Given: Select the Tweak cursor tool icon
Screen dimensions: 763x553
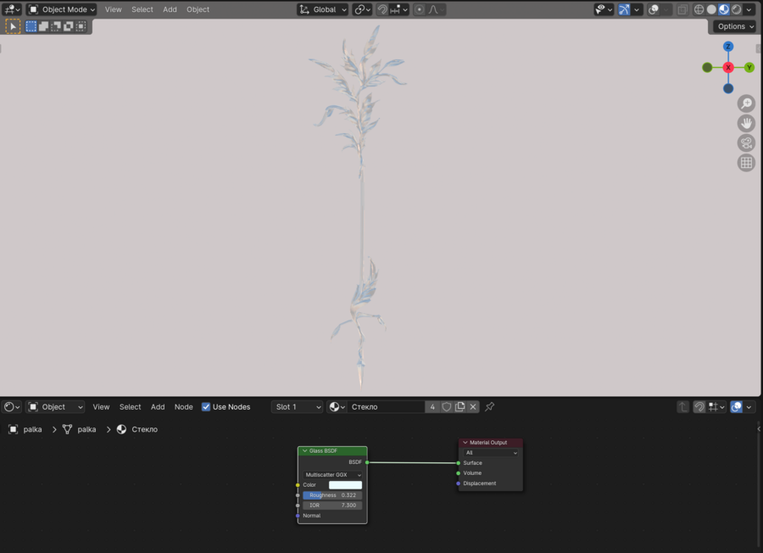Looking at the screenshot, I should pos(13,26).
